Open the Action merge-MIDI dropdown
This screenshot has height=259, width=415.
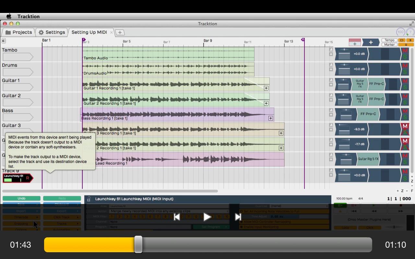pyautogui.click(x=169, y=211)
